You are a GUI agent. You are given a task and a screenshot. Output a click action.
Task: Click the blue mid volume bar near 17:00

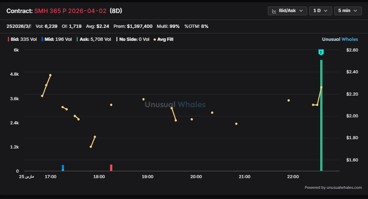pos(63,167)
